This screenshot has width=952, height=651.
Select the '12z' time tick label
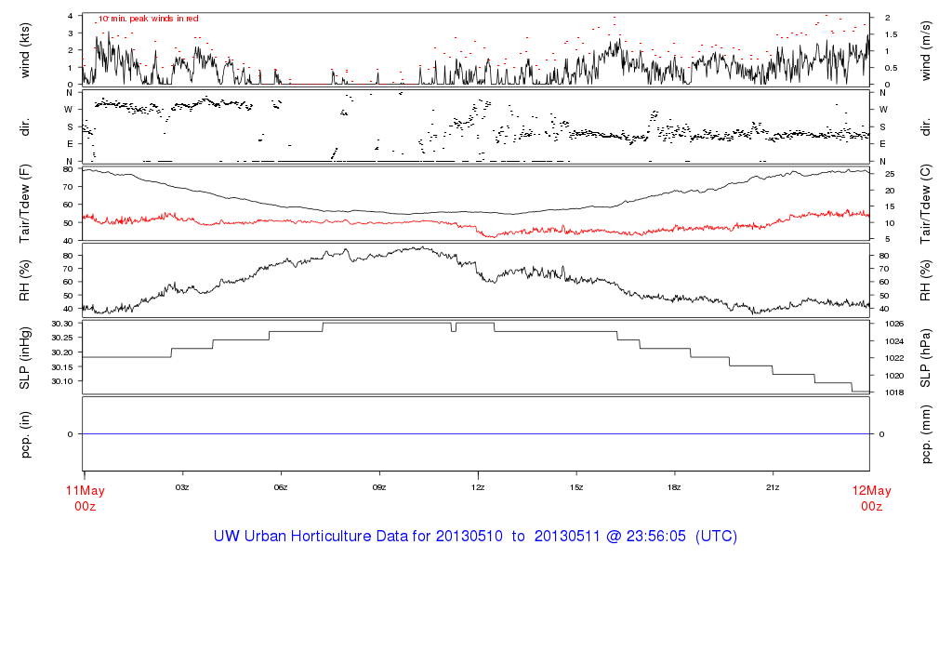[x=478, y=487]
